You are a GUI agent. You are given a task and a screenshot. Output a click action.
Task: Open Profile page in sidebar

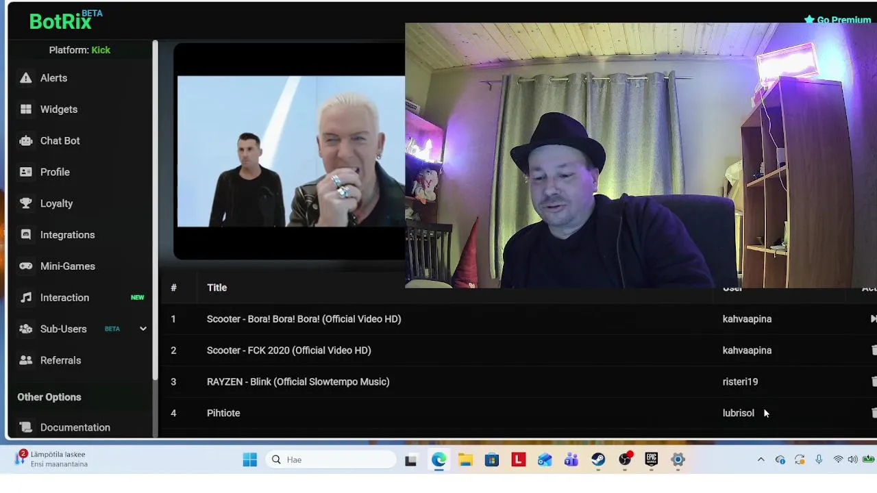click(x=55, y=172)
